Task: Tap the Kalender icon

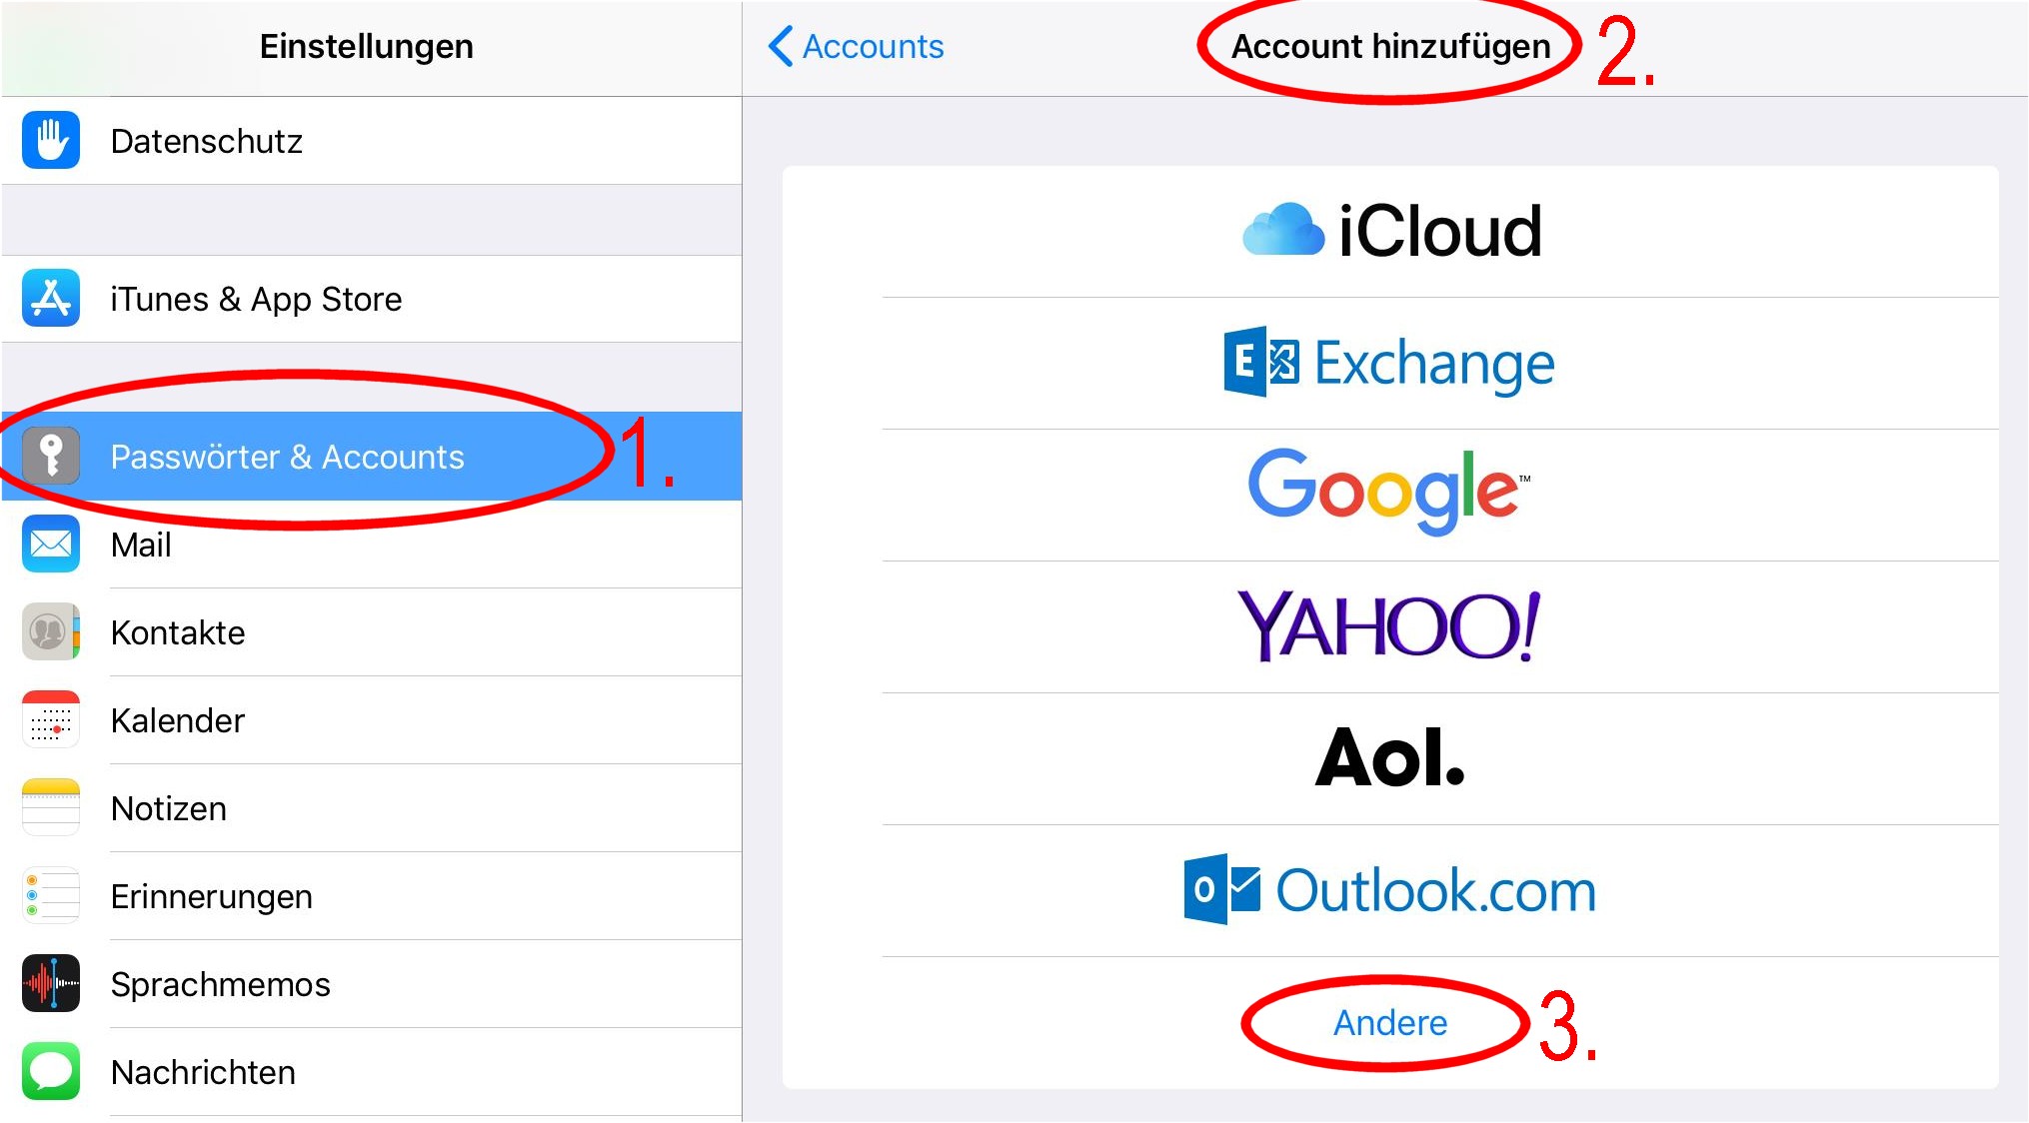Action: (51, 719)
